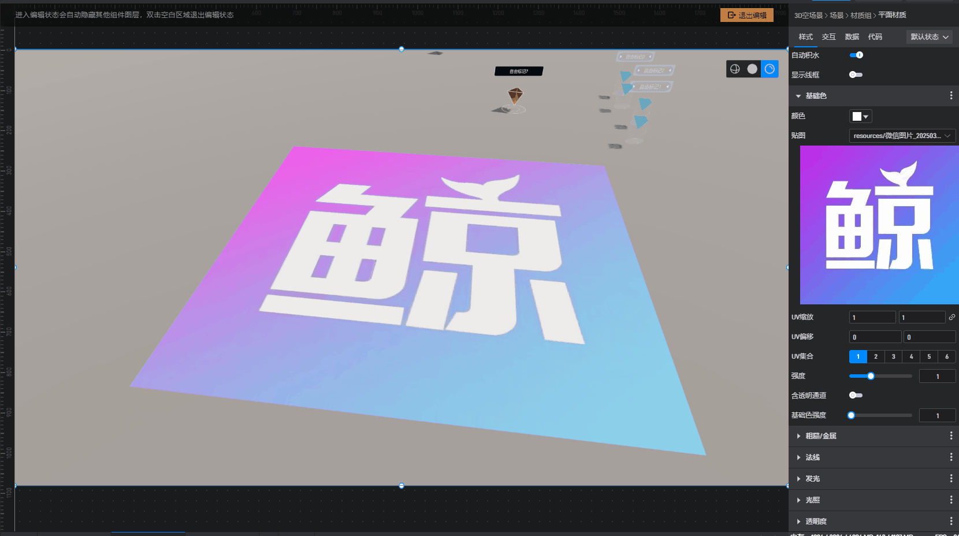Image resolution: width=959 pixels, height=536 pixels.
Task: Click the first UV偏移 input field
Action: [875, 337]
